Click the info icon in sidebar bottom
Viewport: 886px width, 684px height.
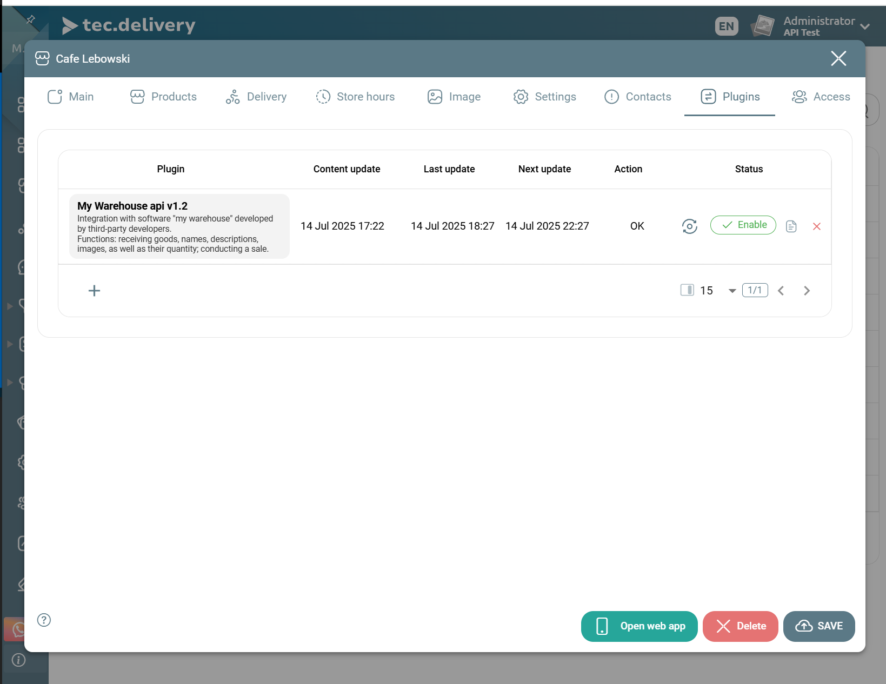[x=18, y=660]
